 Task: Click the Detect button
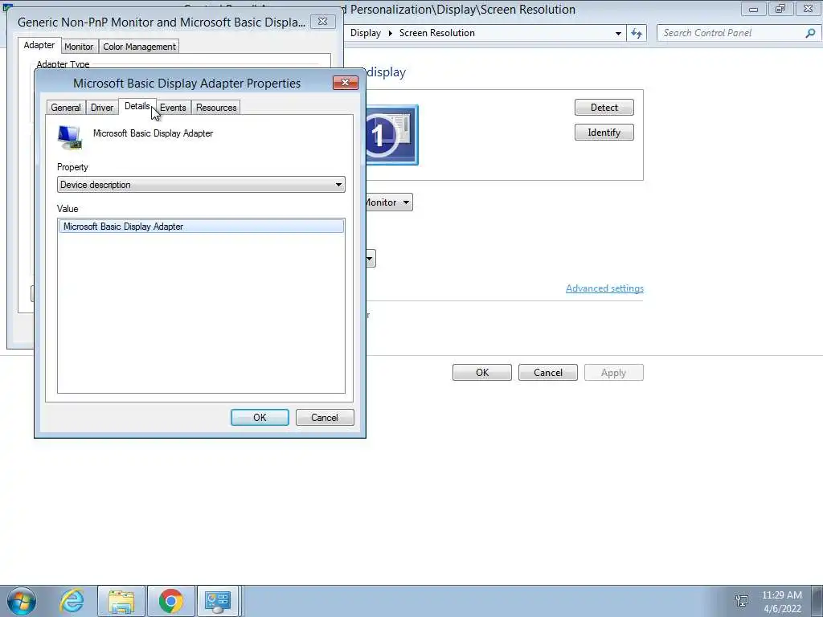click(x=604, y=108)
